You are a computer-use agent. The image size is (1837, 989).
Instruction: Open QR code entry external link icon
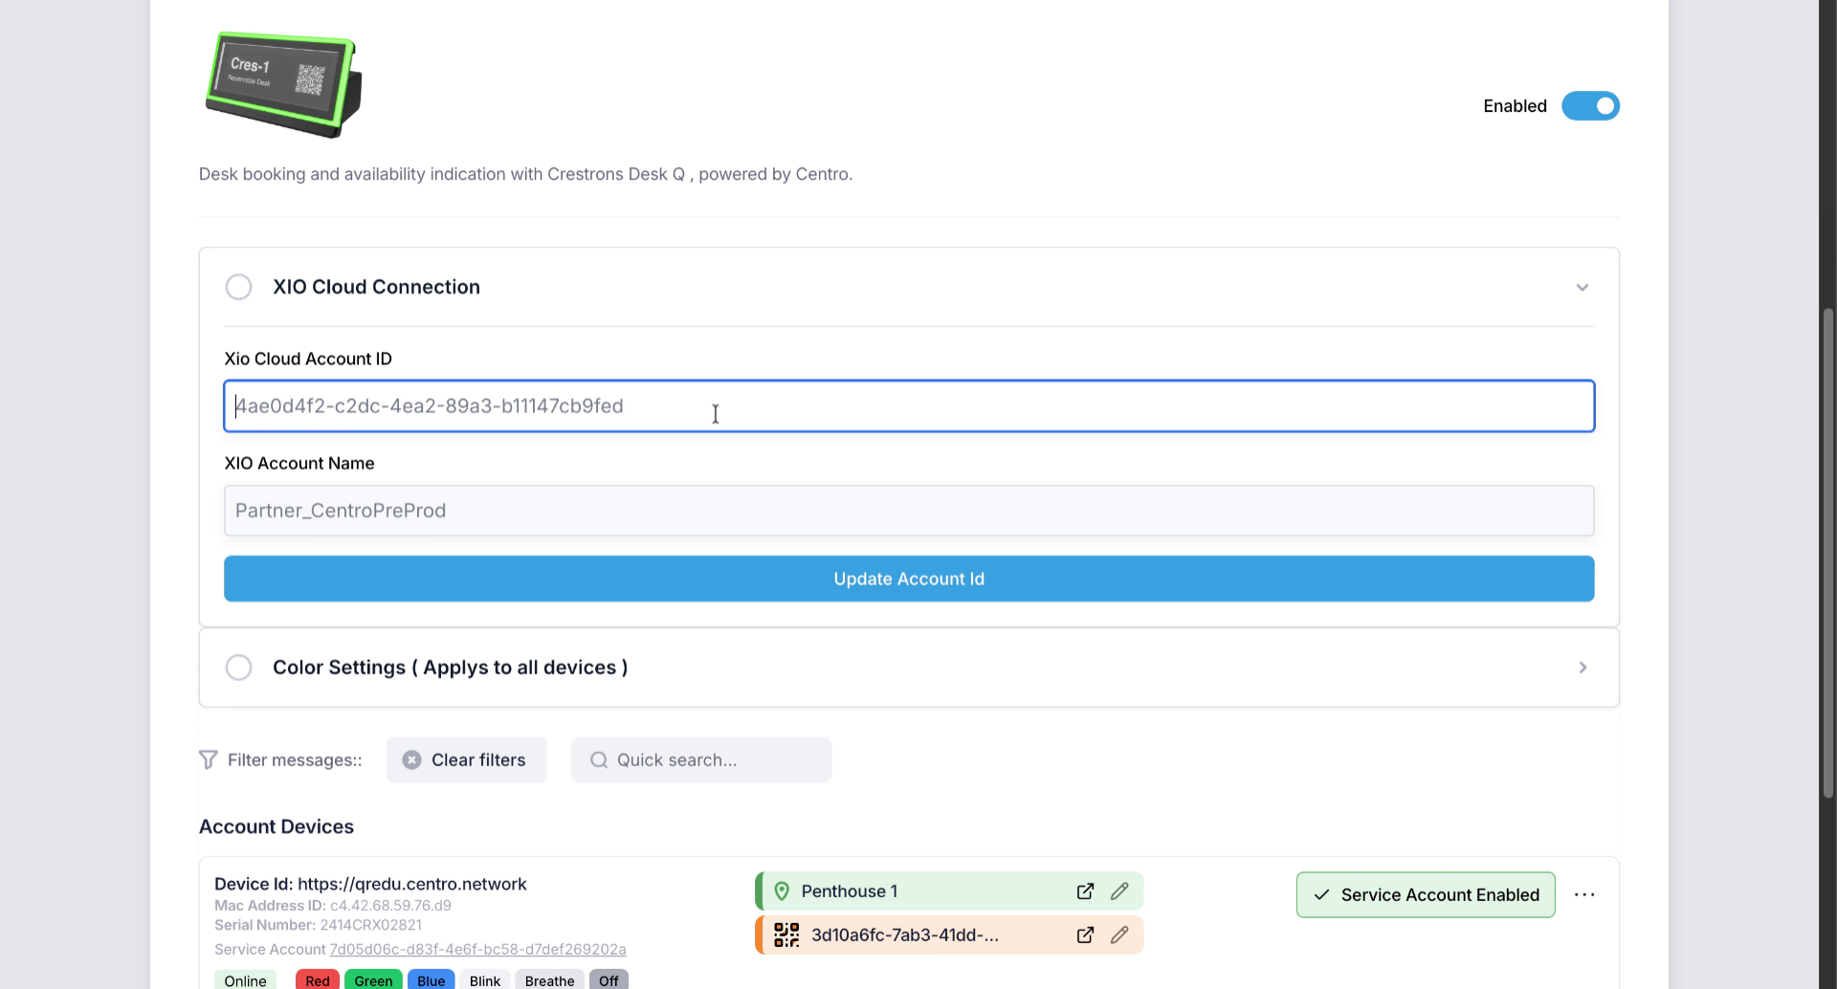pyautogui.click(x=1085, y=935)
